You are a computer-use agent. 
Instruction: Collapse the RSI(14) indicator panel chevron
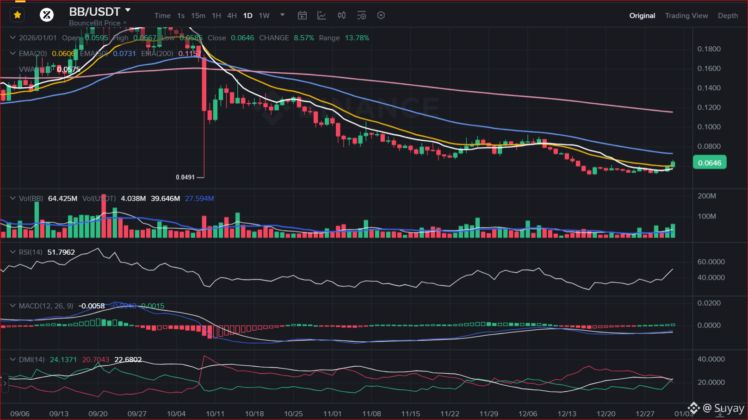[13, 252]
